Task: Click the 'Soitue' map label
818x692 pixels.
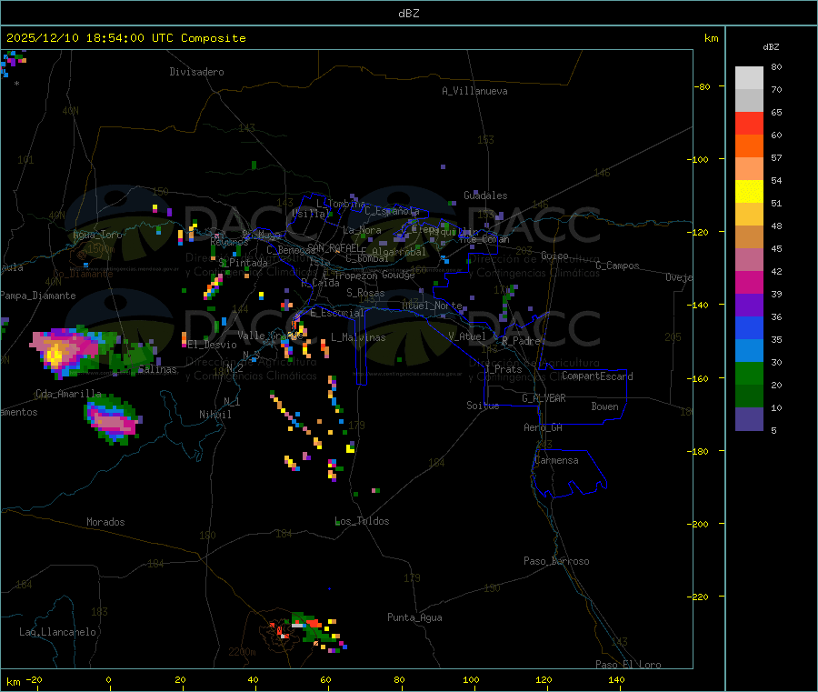Action: coord(484,406)
